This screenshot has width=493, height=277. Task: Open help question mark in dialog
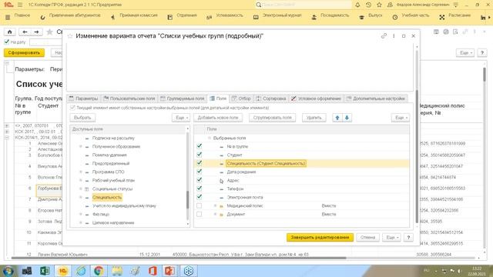pyautogui.click(x=408, y=238)
